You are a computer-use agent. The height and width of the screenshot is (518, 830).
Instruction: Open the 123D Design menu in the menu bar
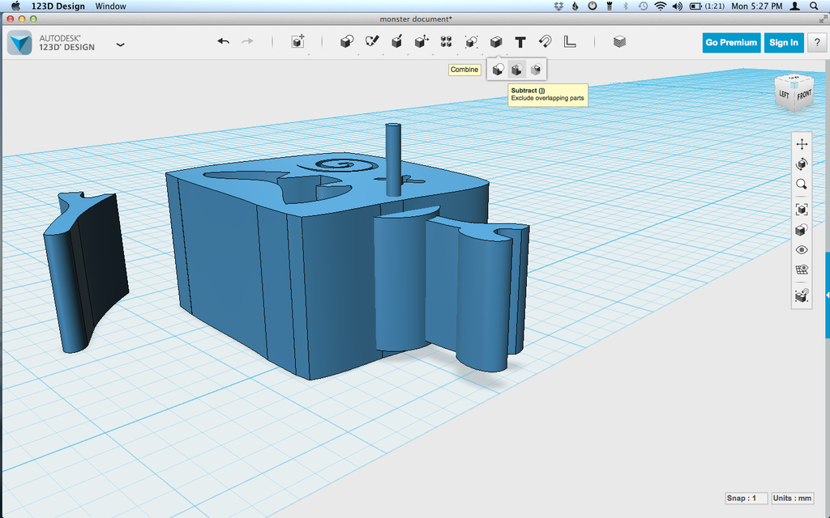58,6
